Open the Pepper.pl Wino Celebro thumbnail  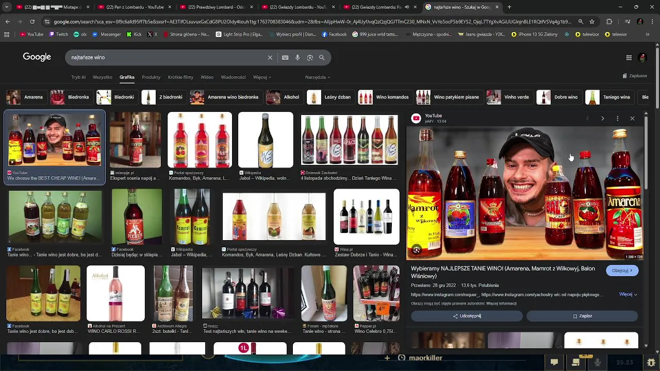(x=376, y=293)
